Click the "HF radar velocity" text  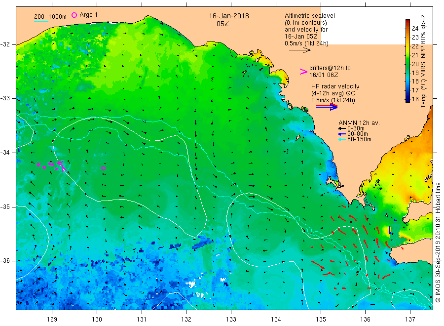(x=335, y=86)
